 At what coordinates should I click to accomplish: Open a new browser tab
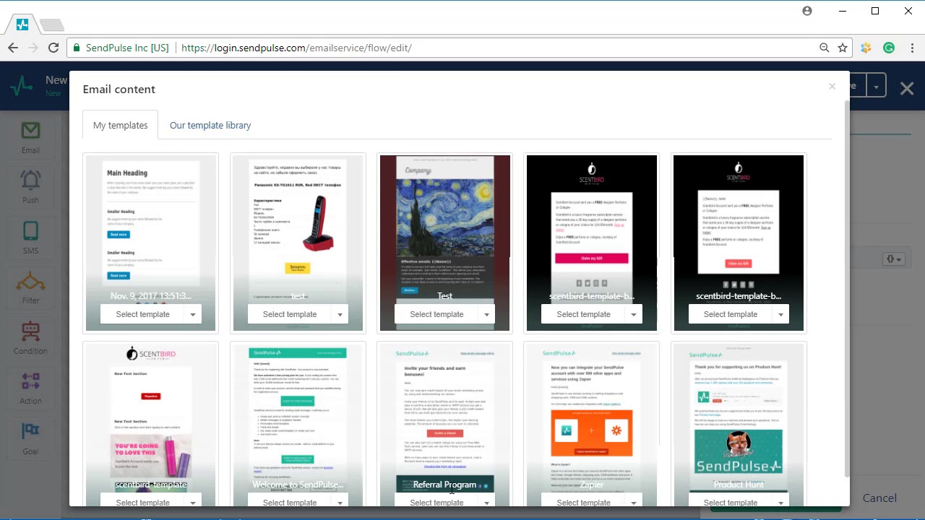click(52, 25)
